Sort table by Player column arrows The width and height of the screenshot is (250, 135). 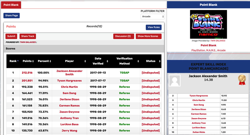(x=85, y=61)
